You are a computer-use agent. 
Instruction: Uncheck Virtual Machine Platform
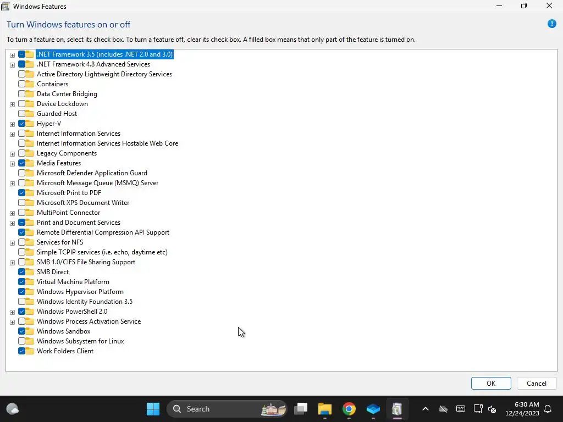[x=21, y=282]
